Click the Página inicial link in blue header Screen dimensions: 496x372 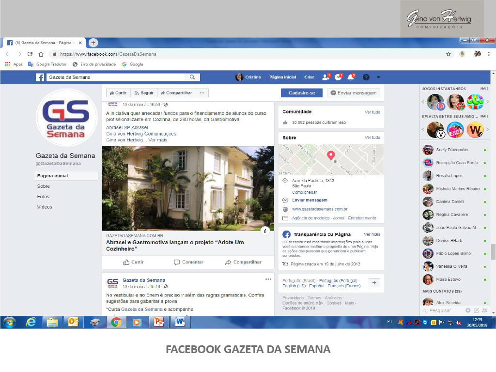pyautogui.click(x=282, y=77)
